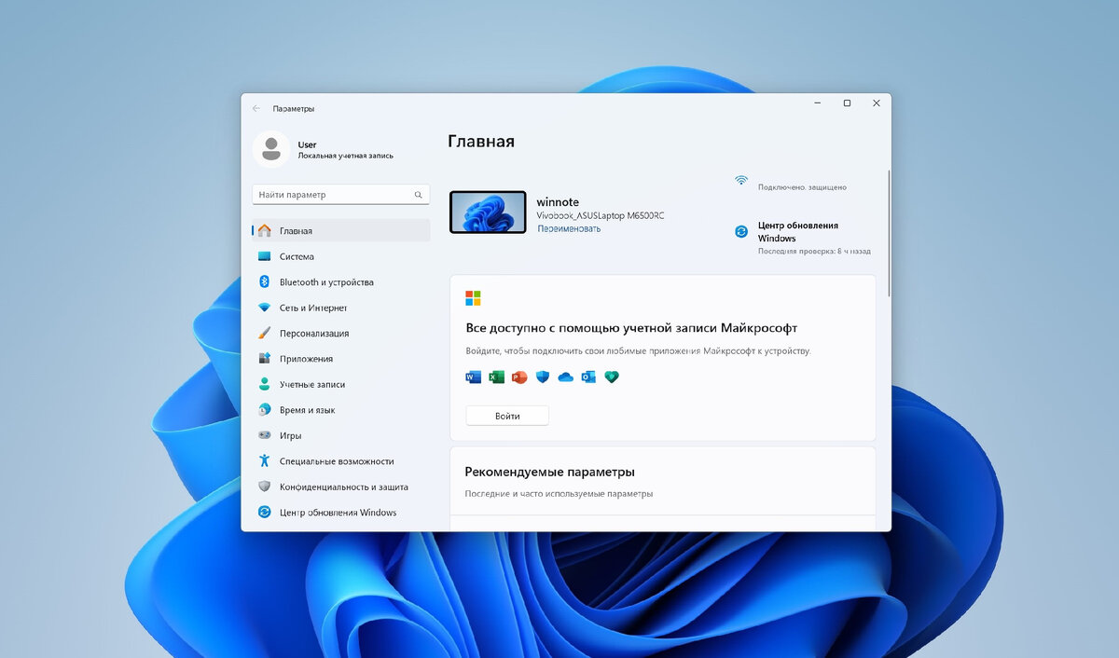Click the Outlook app icon

[x=588, y=377]
